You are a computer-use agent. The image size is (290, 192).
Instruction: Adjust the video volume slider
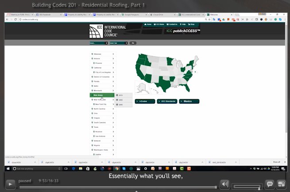click(x=247, y=186)
